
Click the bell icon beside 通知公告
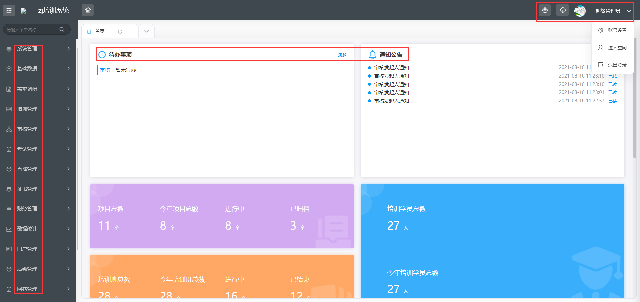click(x=372, y=55)
